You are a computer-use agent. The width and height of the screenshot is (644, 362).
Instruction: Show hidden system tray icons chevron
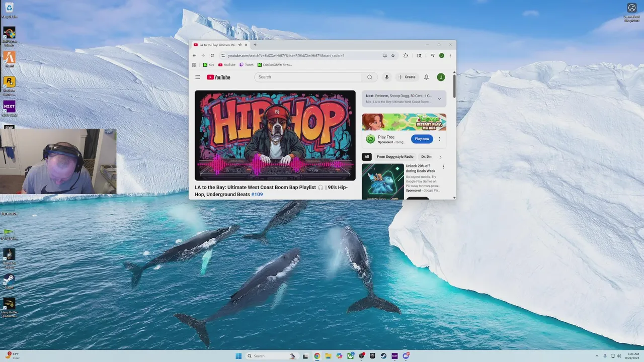tap(597, 356)
